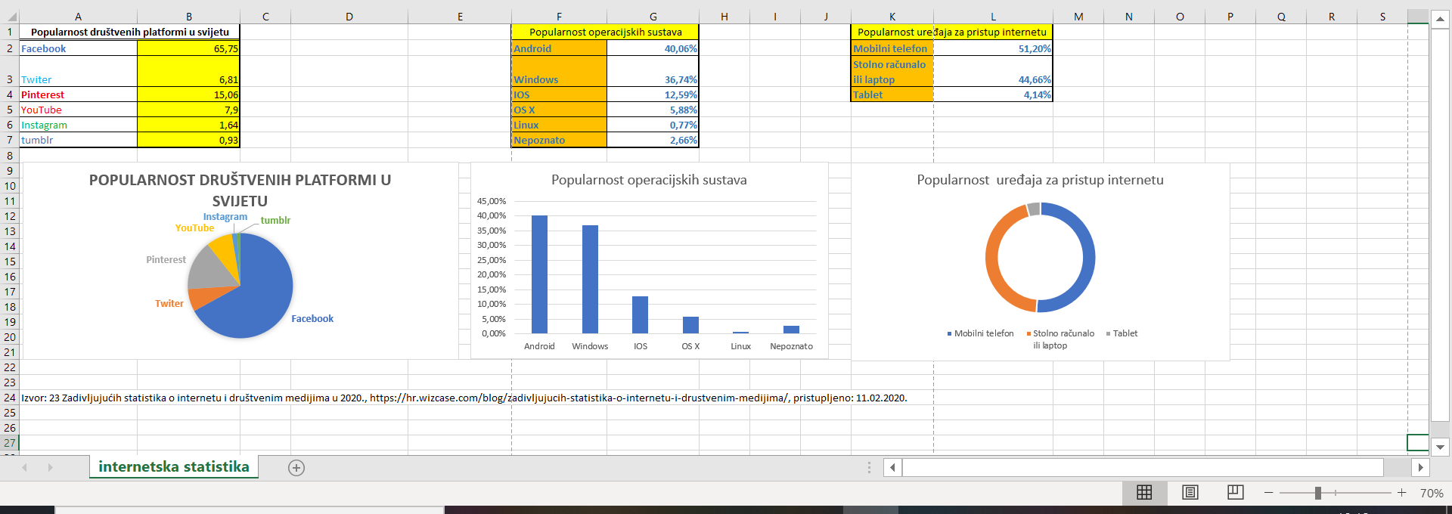Add a new sheet with the plus icon
This screenshot has width=1452, height=514.
(296, 468)
